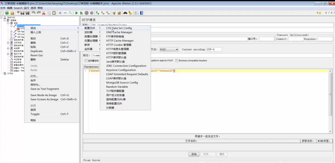Open the Templates toolbar icon
The image size is (335, 163).
pos(7,13)
